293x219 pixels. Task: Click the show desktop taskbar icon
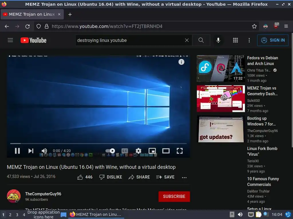pos(64,215)
